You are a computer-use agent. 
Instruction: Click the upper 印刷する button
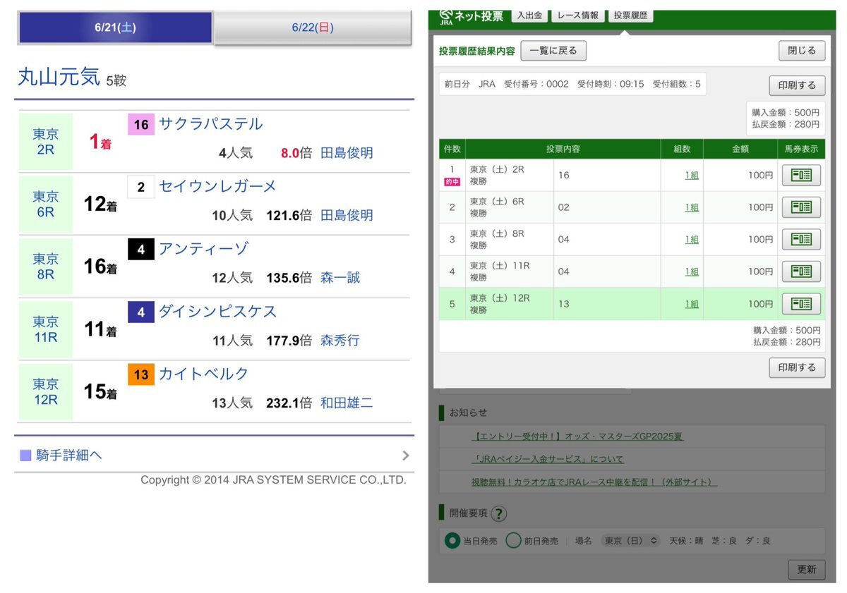pyautogui.click(x=797, y=85)
